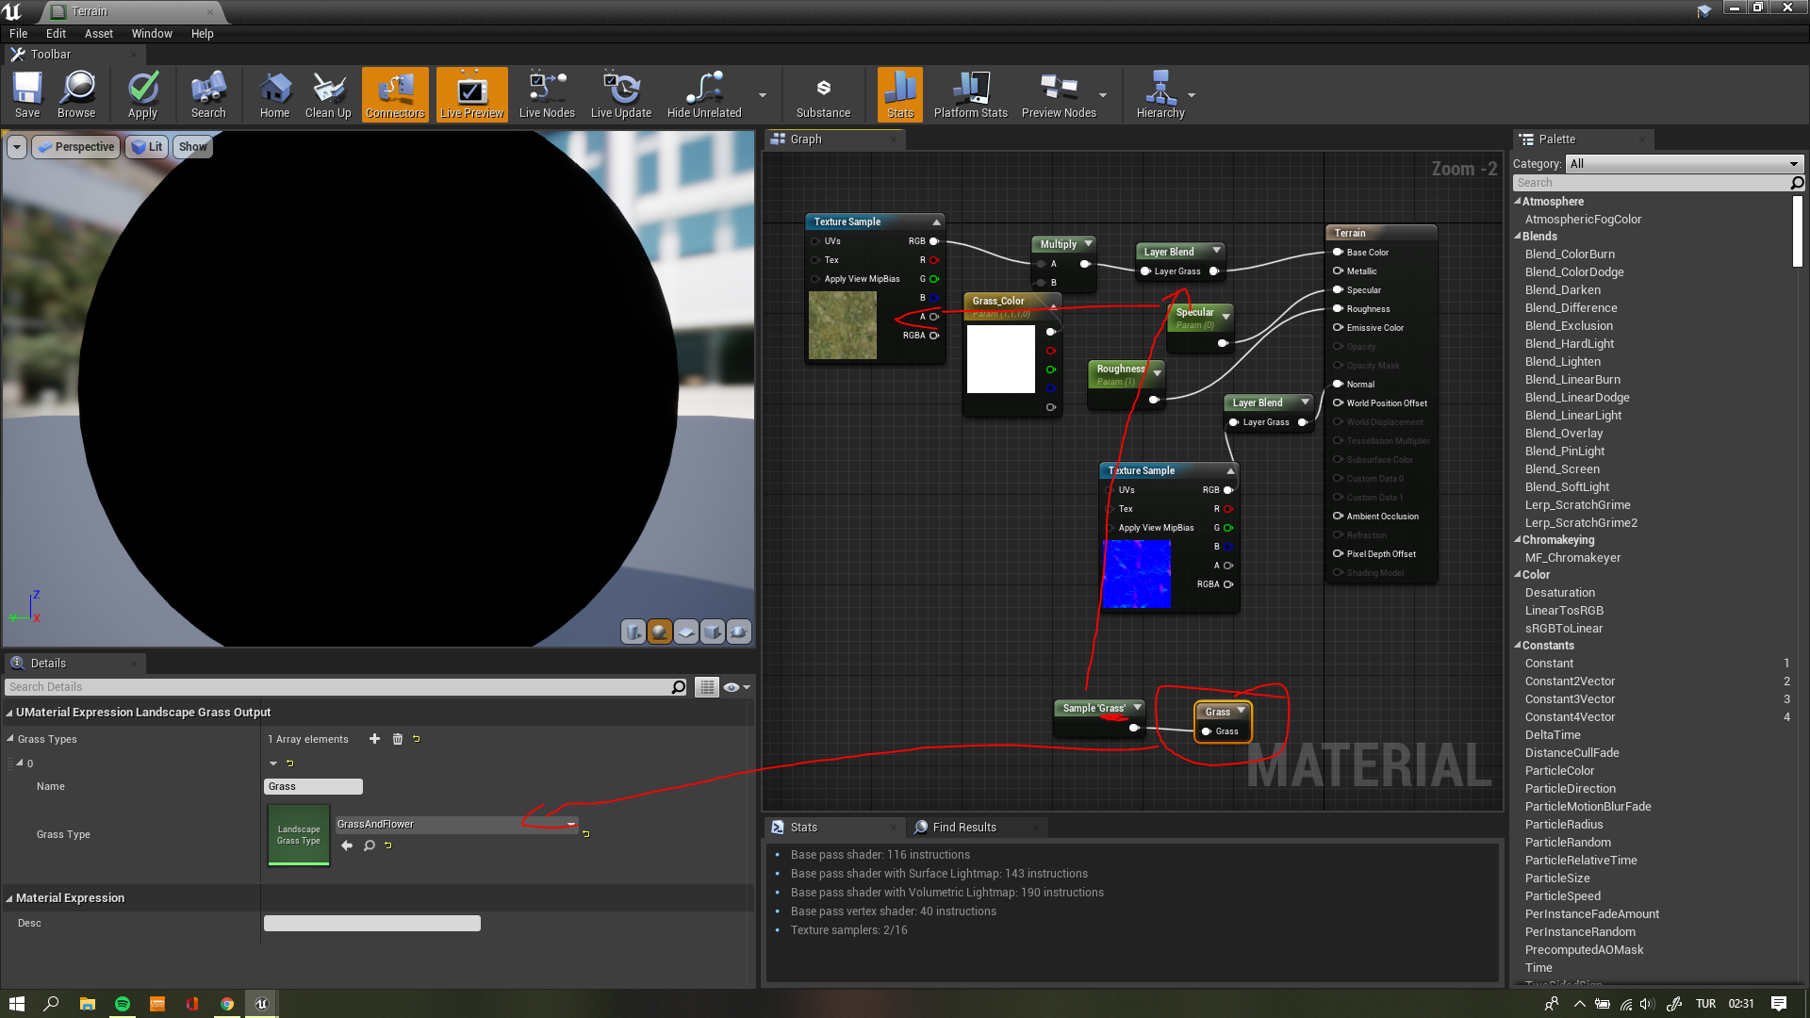Click the Show viewport button
Screen dimensions: 1810x1018
tap(192, 147)
